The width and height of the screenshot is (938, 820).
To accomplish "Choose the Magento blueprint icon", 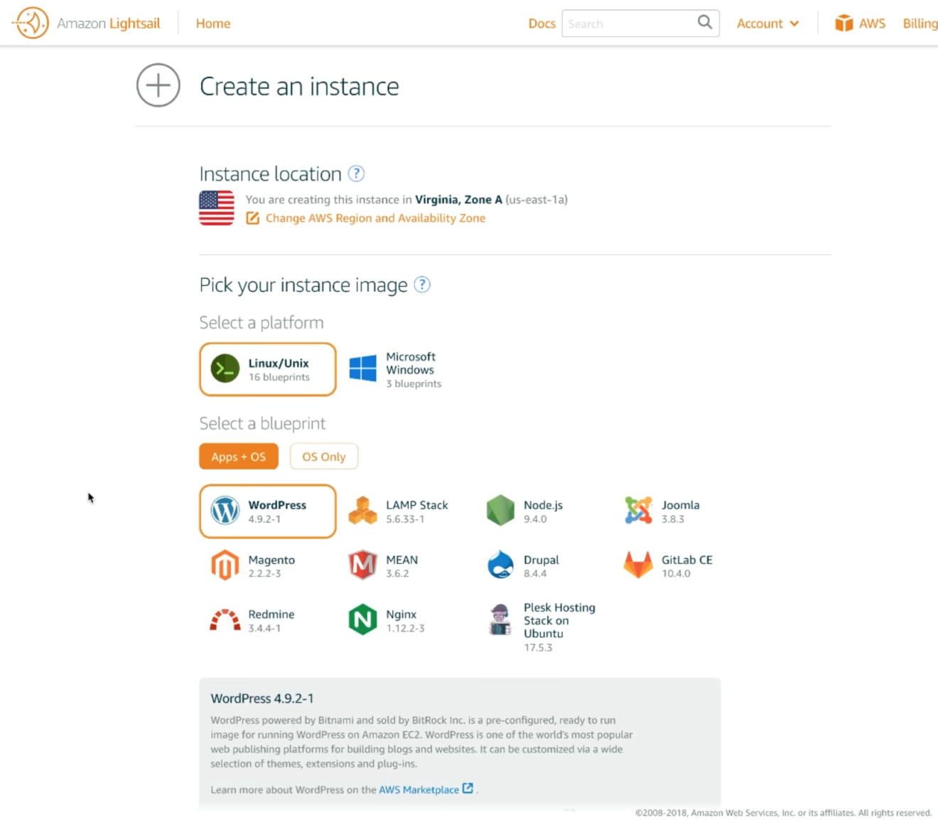I will (225, 565).
